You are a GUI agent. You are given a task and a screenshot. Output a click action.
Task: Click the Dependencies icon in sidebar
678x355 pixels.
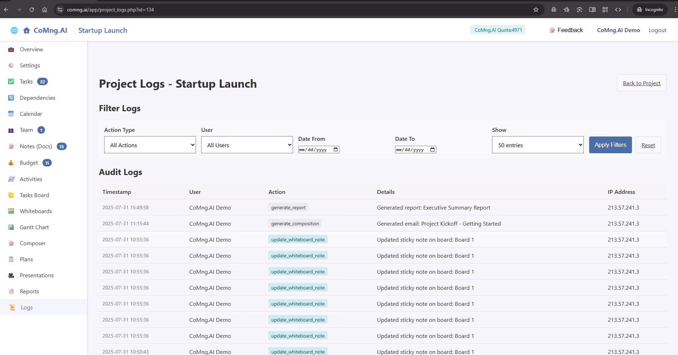tap(11, 98)
